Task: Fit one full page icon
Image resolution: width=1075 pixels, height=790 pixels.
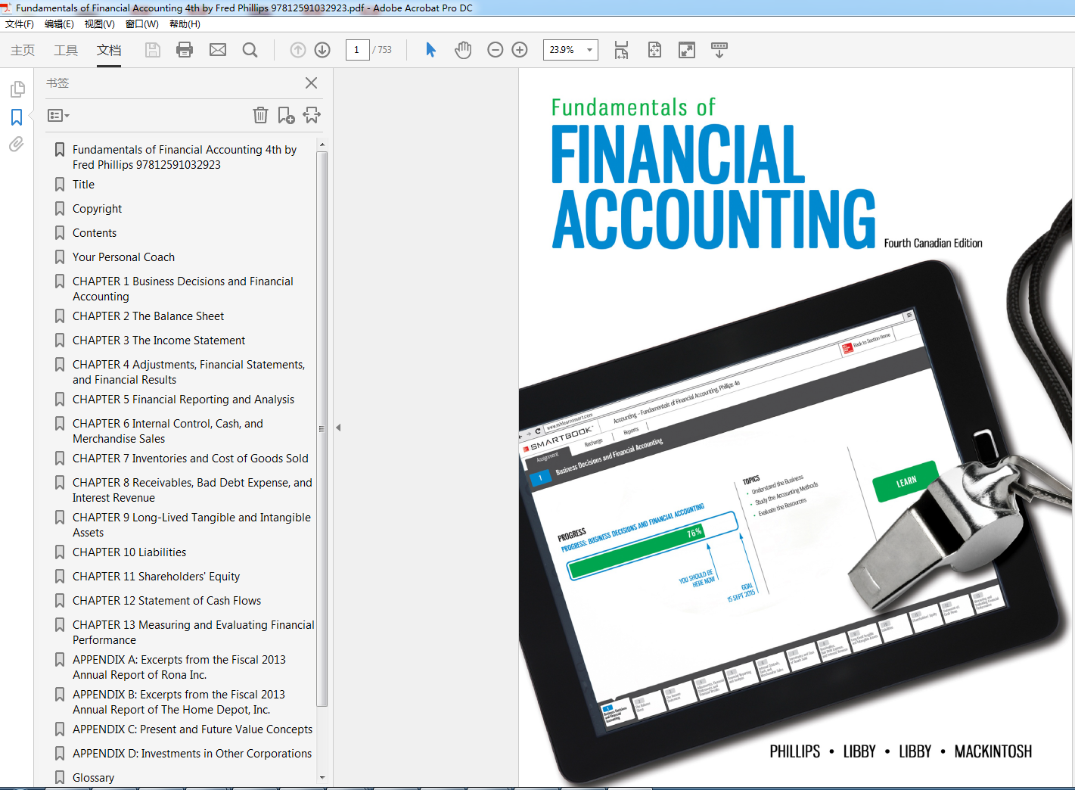Action: coord(654,50)
